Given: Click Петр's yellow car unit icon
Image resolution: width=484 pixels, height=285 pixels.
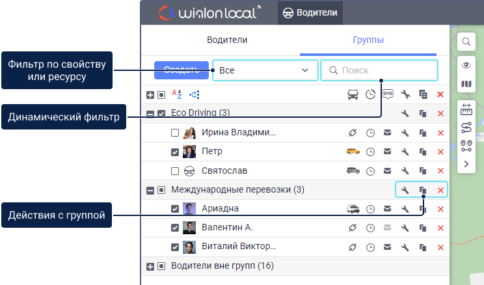Looking at the screenshot, I should tap(353, 152).
